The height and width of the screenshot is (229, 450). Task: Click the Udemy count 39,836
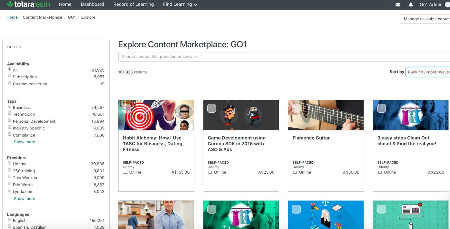98,164
